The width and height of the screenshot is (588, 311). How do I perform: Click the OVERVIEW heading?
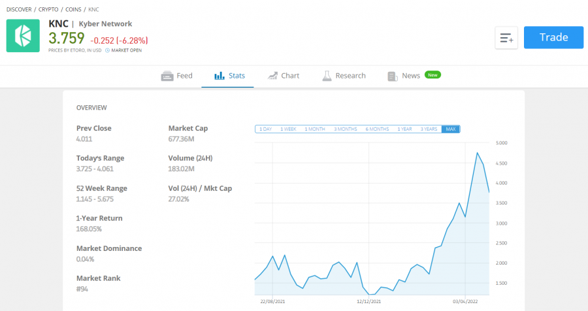91,108
